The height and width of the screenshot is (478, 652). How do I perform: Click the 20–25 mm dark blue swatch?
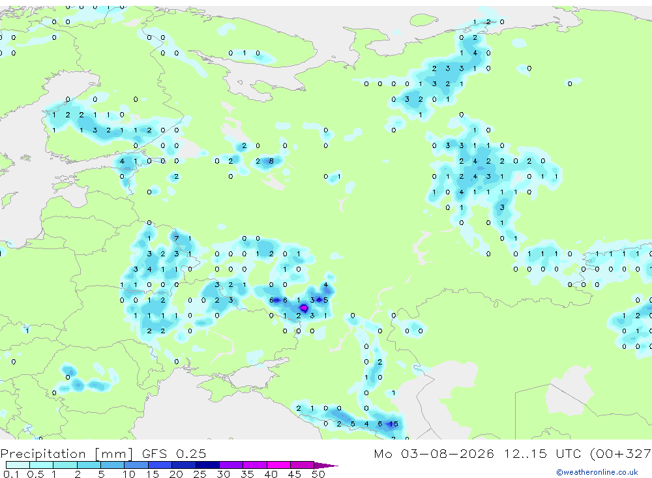[x=184, y=465]
